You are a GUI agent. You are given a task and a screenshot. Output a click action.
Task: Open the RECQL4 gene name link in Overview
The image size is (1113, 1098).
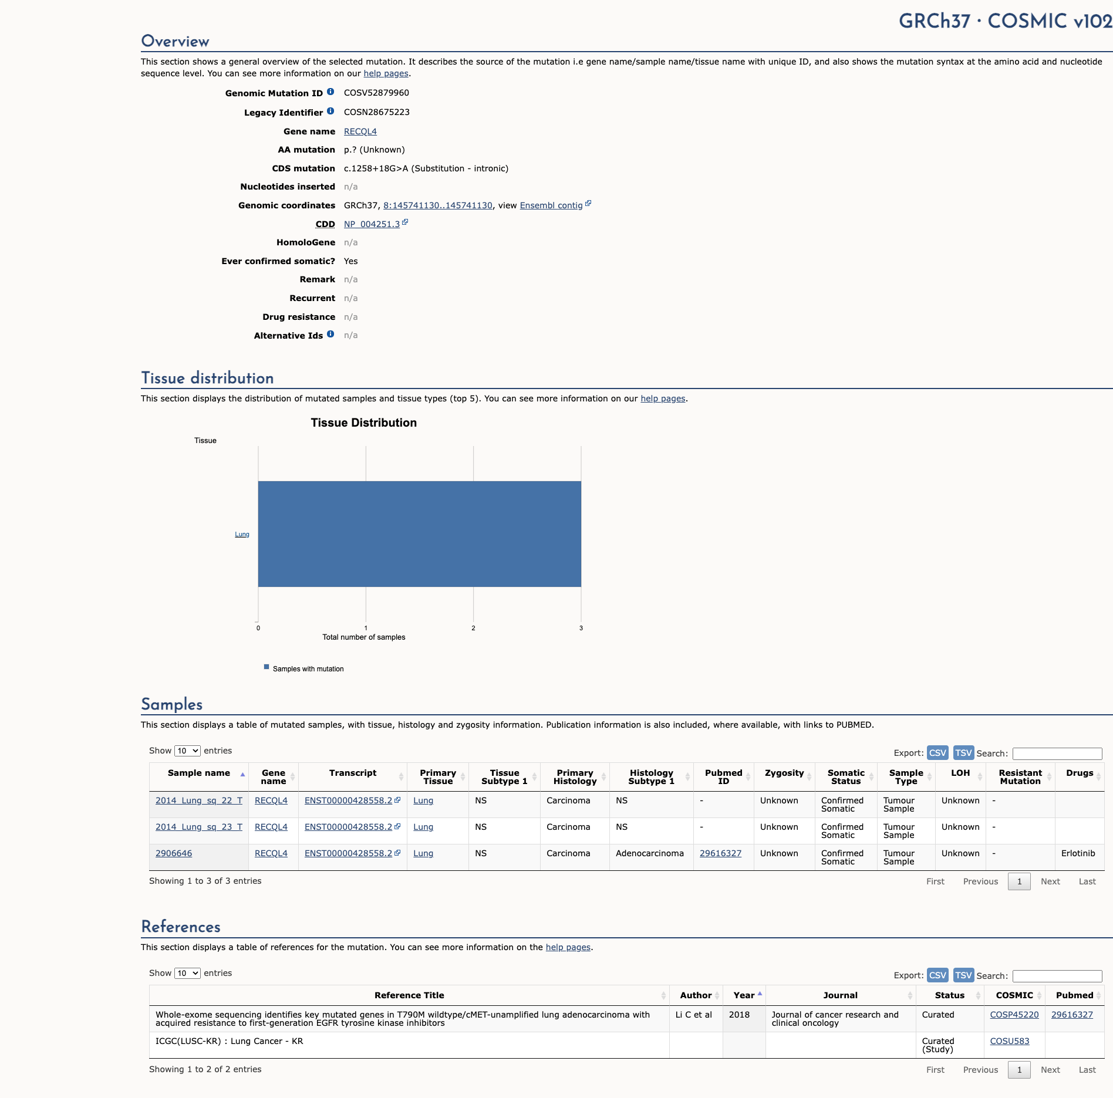pyautogui.click(x=360, y=131)
